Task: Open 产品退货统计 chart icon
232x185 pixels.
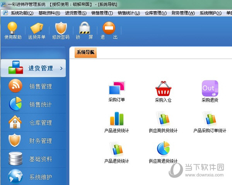Action: 117,149
